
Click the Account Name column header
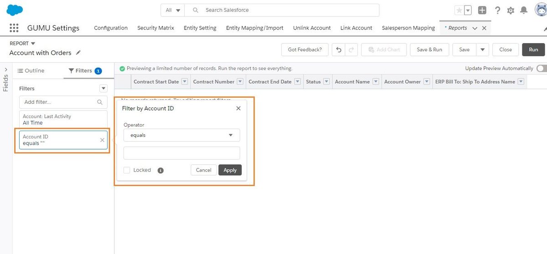point(352,81)
